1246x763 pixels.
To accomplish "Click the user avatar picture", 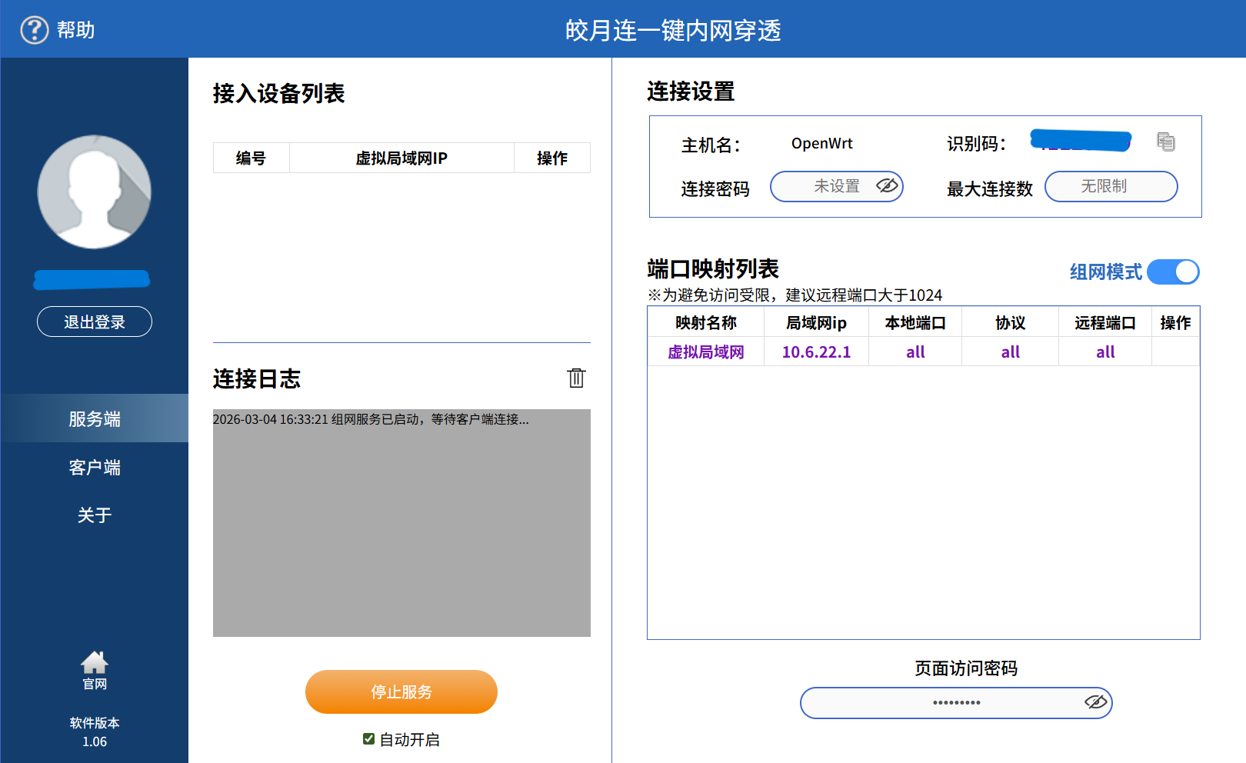I will pos(95,192).
